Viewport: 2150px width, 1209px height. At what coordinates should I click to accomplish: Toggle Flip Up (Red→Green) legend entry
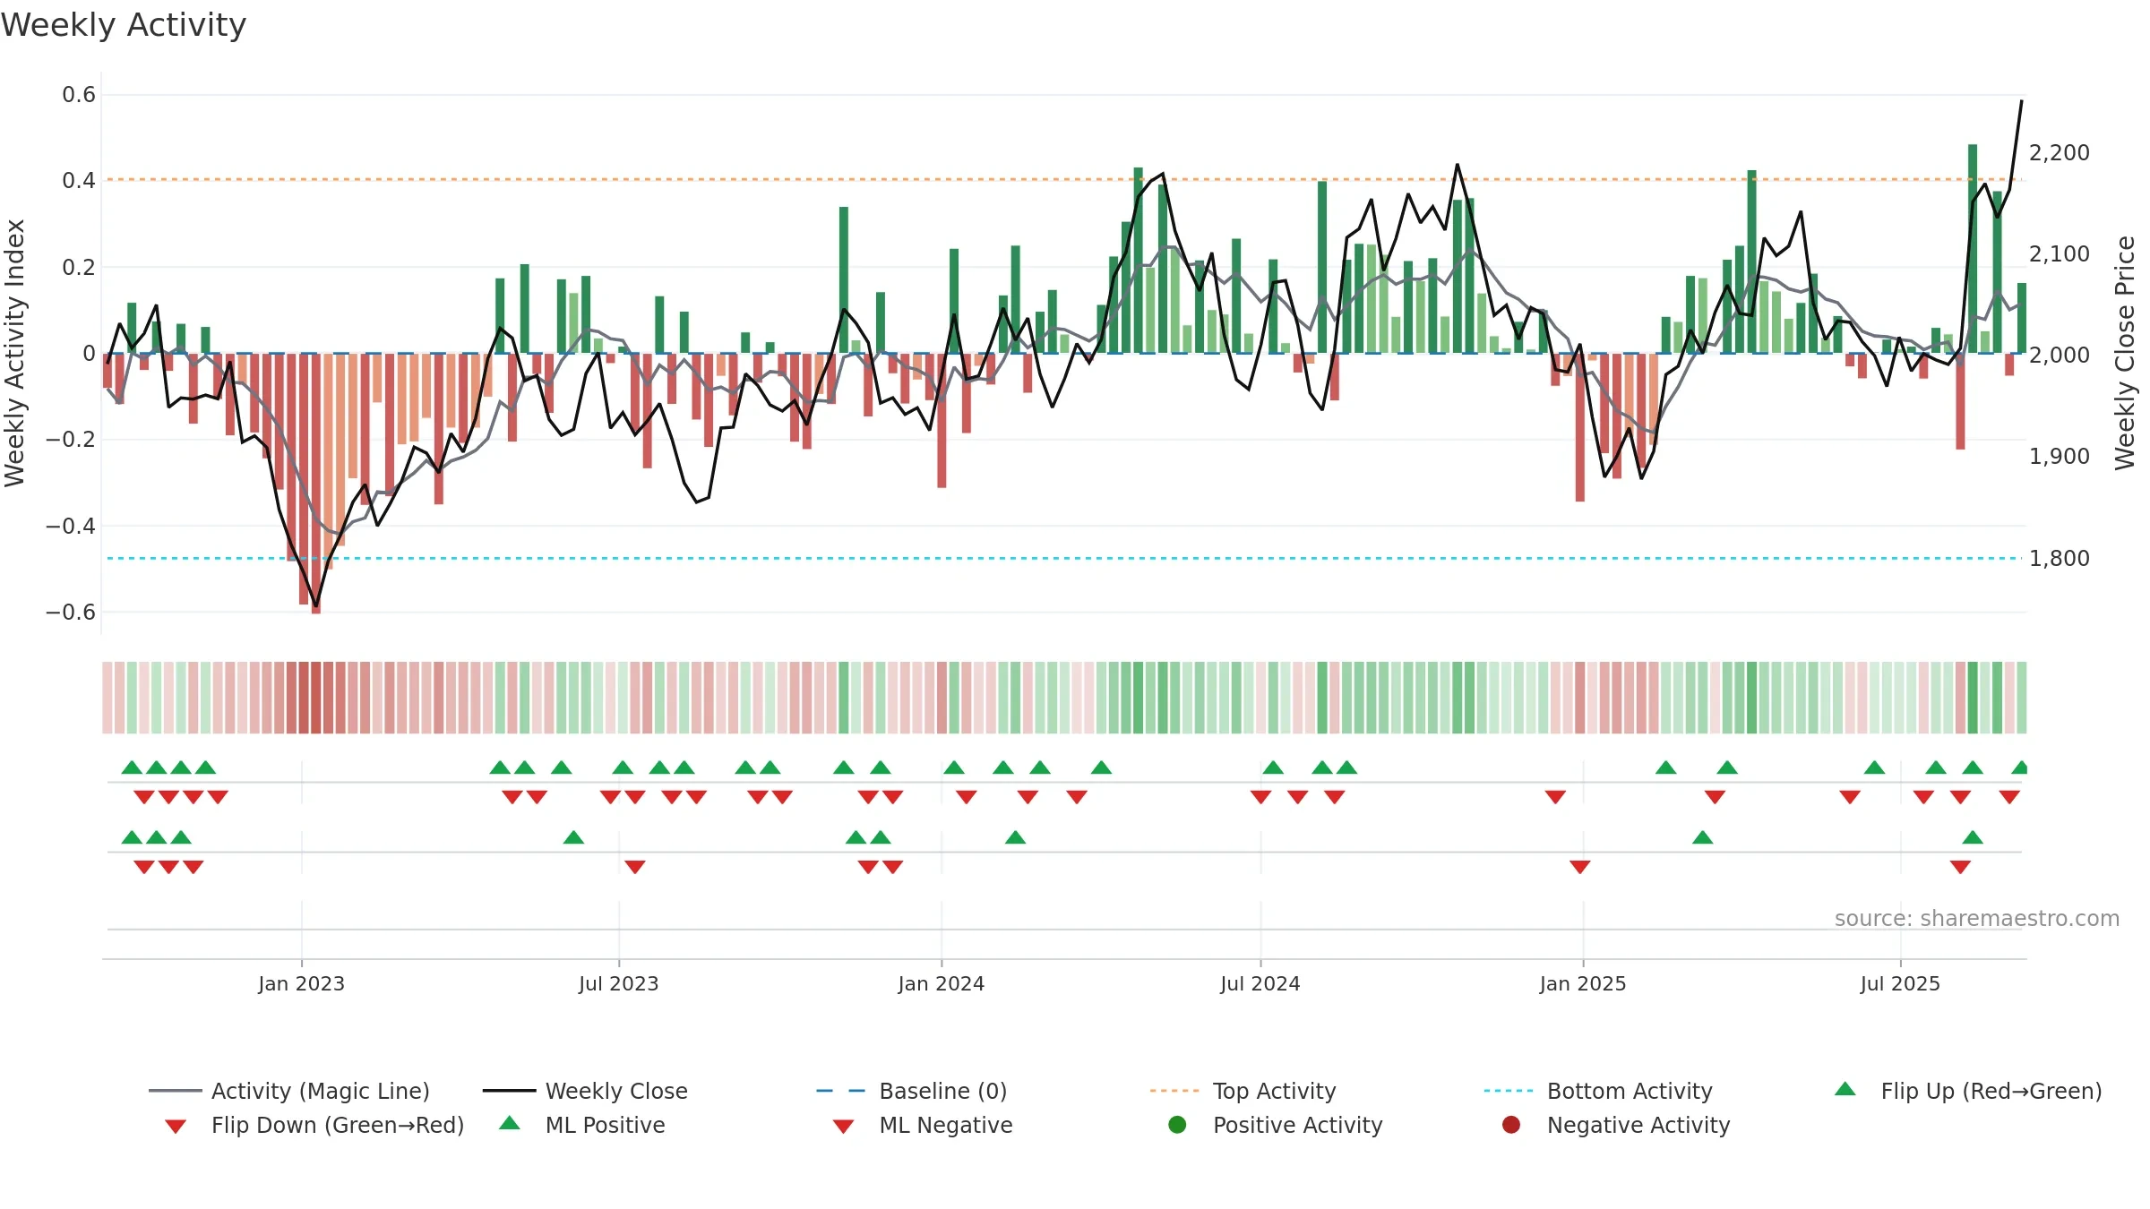pyautogui.click(x=1967, y=1091)
